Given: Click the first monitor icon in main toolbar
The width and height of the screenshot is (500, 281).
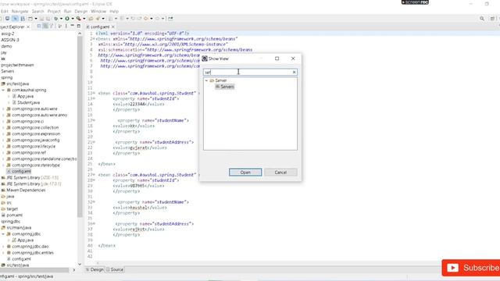Looking at the screenshot, I should pos(7,19).
